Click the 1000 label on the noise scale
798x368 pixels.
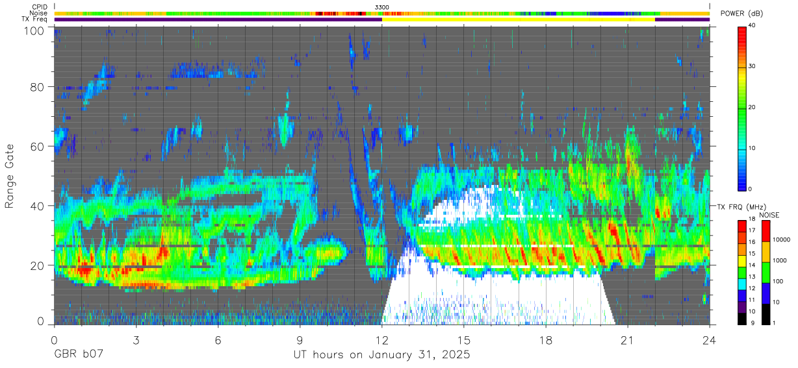(x=780, y=261)
